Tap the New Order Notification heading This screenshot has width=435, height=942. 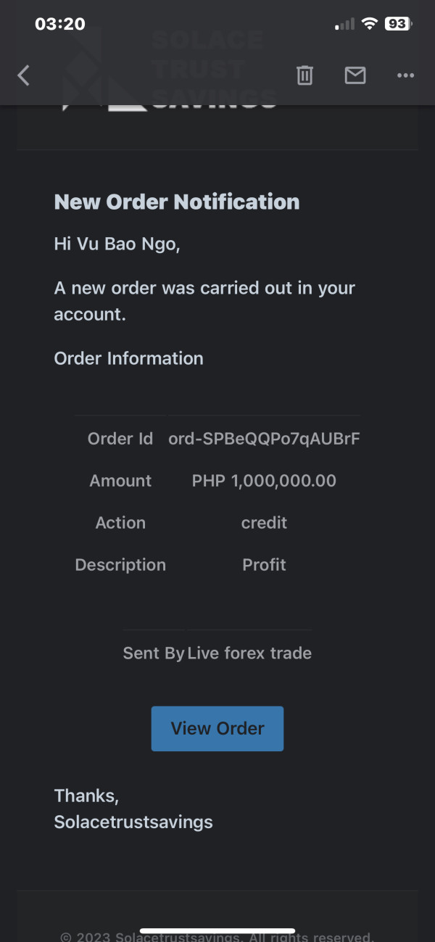click(x=177, y=202)
